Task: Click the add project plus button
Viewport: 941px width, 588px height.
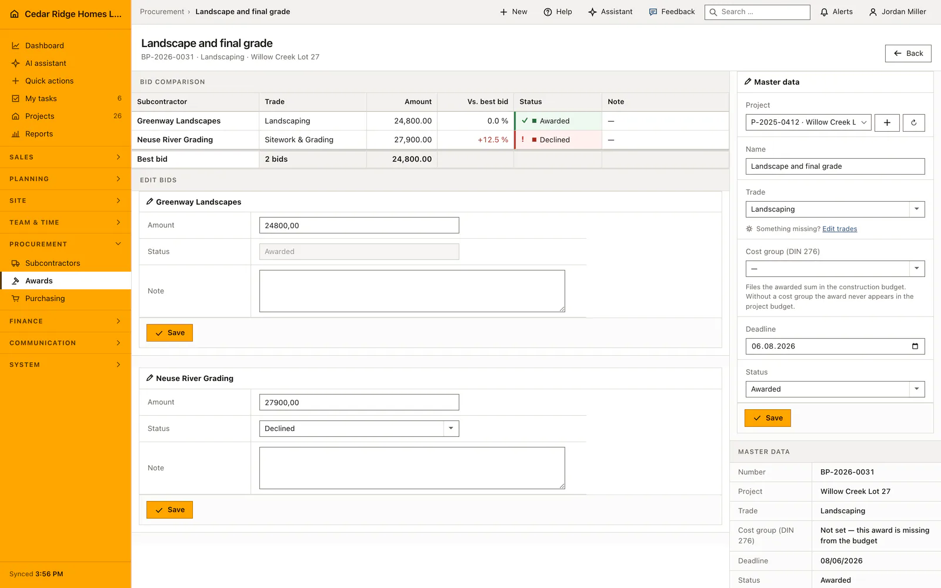Action: tap(887, 122)
